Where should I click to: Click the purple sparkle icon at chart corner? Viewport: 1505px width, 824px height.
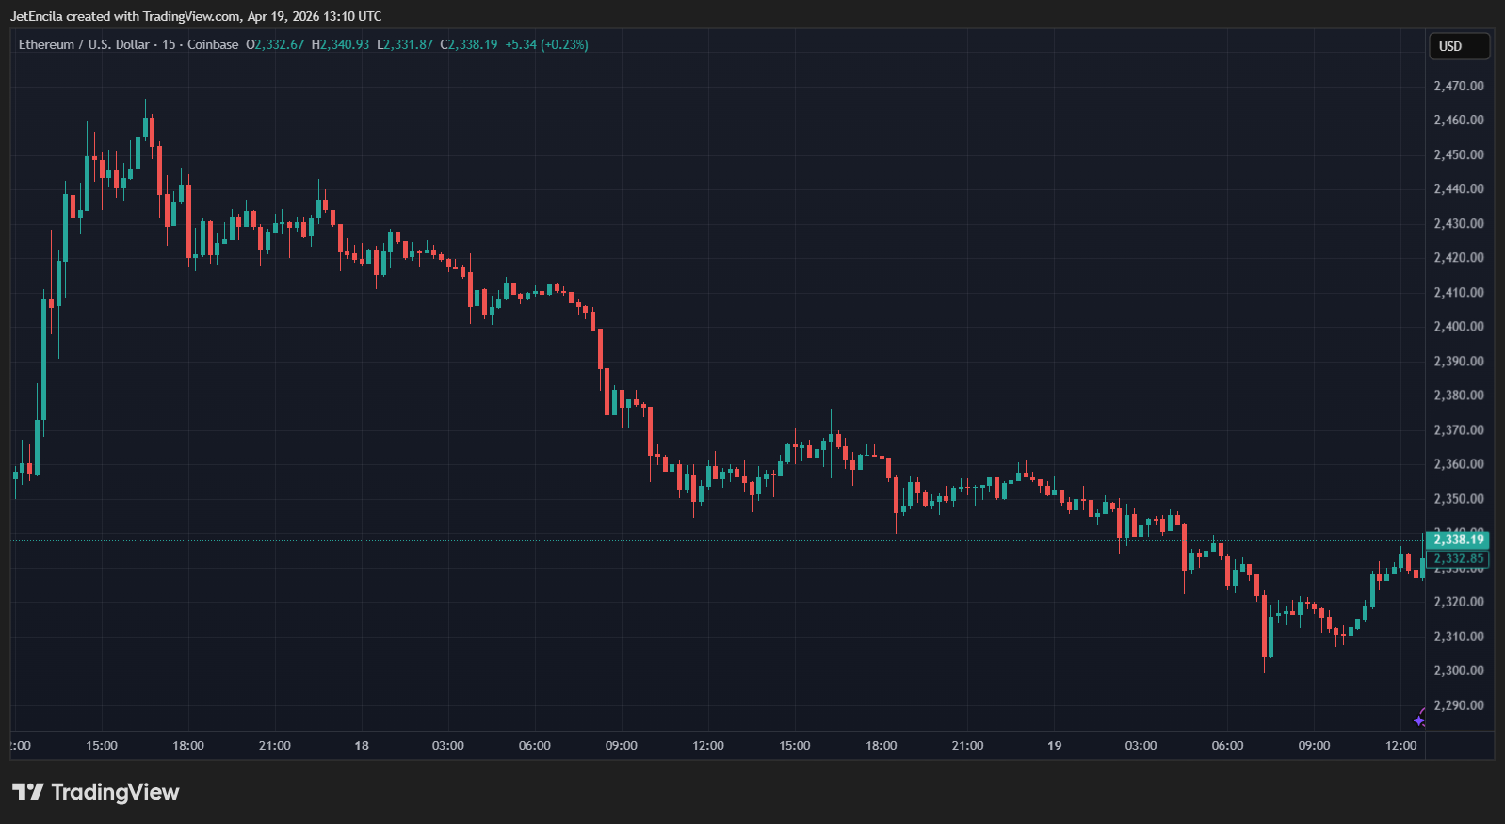(1419, 720)
